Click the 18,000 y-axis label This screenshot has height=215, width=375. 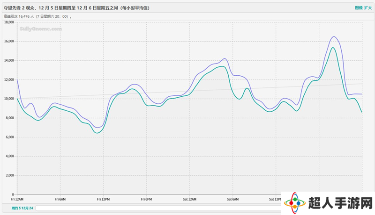click(9, 22)
